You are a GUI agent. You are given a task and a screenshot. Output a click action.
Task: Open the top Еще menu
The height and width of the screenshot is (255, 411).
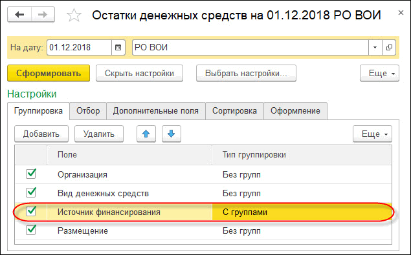pyautogui.click(x=379, y=73)
